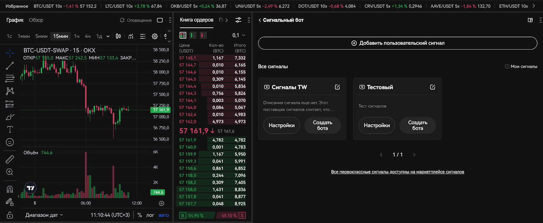Select the 1ч timeframe
This screenshot has height=223, width=543.
(77, 36)
